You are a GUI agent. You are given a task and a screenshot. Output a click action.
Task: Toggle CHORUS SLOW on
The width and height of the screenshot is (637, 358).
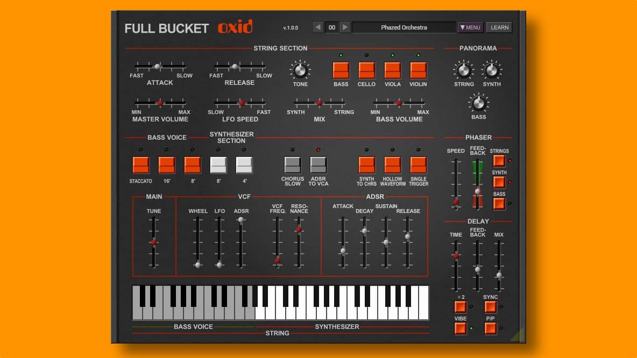tap(293, 166)
